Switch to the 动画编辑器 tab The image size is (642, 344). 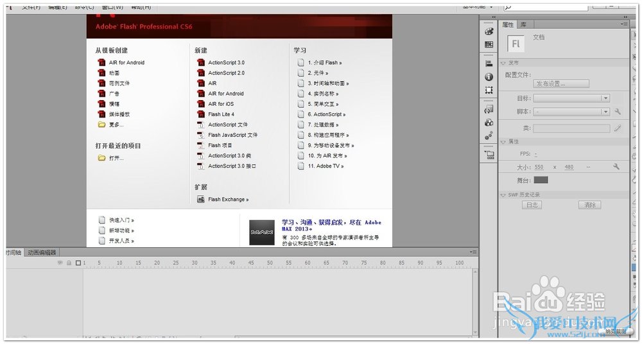42,252
